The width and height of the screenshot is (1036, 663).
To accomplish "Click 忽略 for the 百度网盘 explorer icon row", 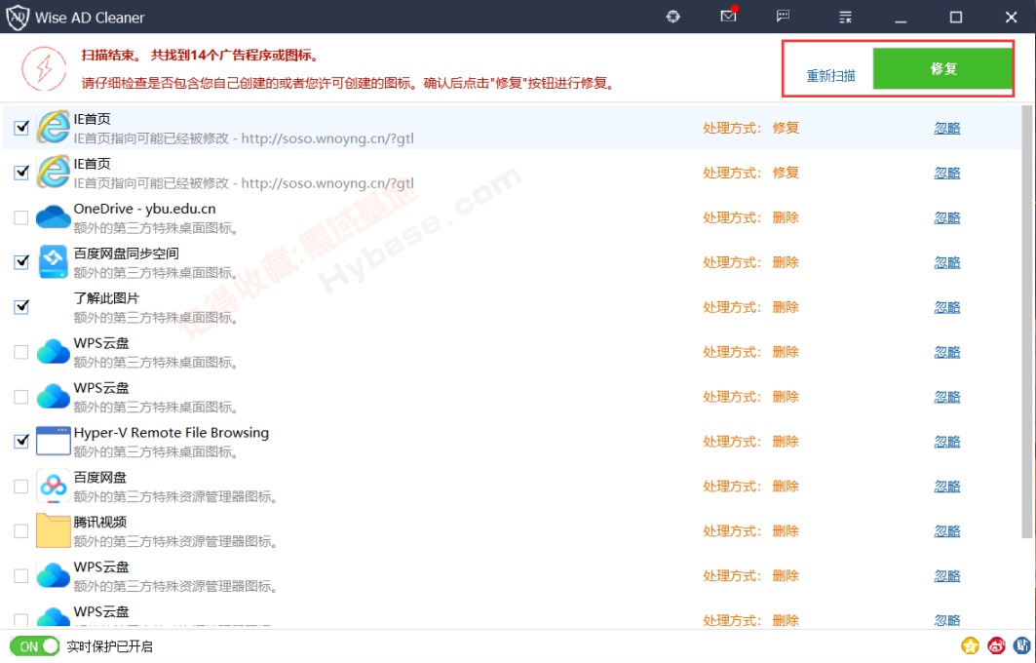I will [946, 487].
